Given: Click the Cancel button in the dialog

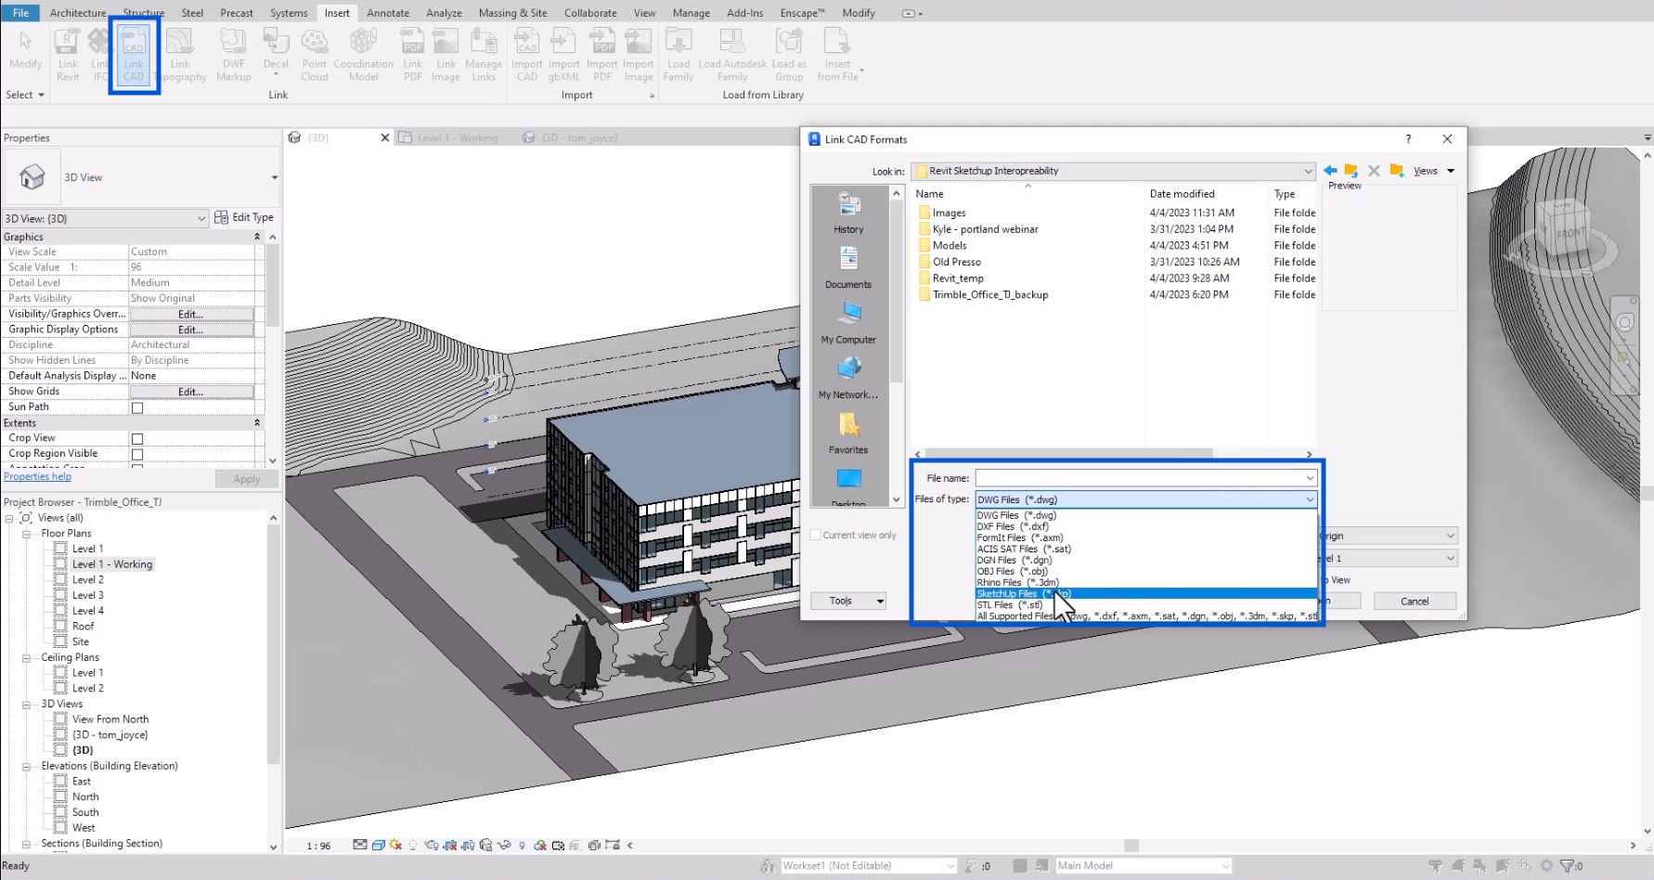Looking at the screenshot, I should click(1415, 601).
